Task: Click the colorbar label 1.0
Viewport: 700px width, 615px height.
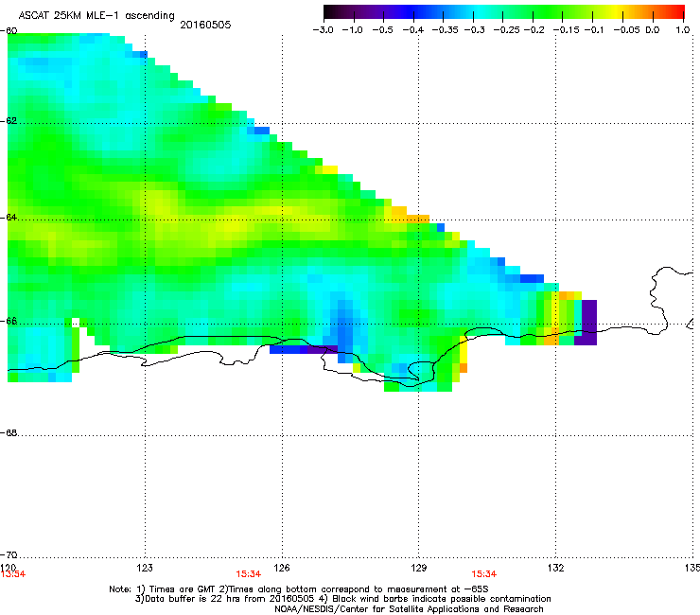Action: (x=683, y=30)
